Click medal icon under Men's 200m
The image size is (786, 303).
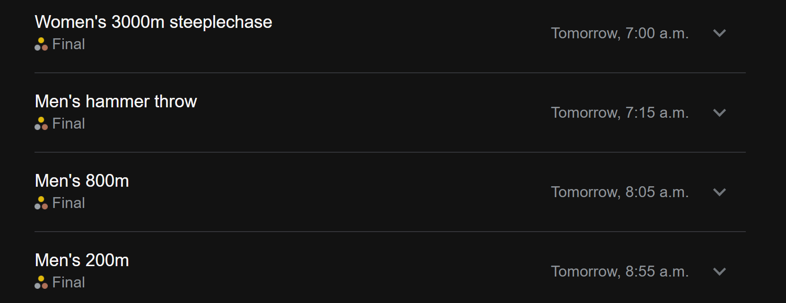pyautogui.click(x=41, y=282)
